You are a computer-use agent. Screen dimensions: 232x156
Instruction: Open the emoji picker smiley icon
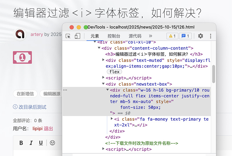(x=52, y=143)
